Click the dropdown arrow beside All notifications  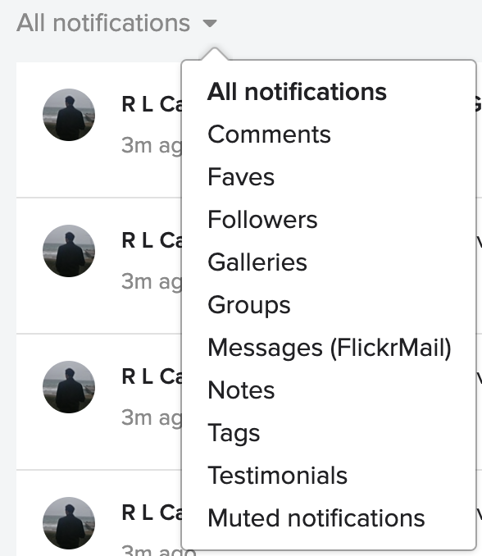(210, 24)
